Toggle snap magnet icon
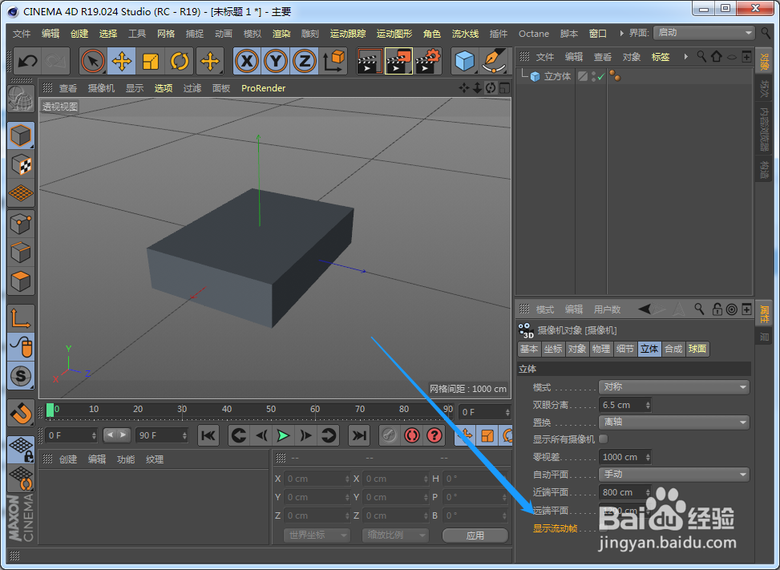This screenshot has height=570, width=780. tap(21, 413)
